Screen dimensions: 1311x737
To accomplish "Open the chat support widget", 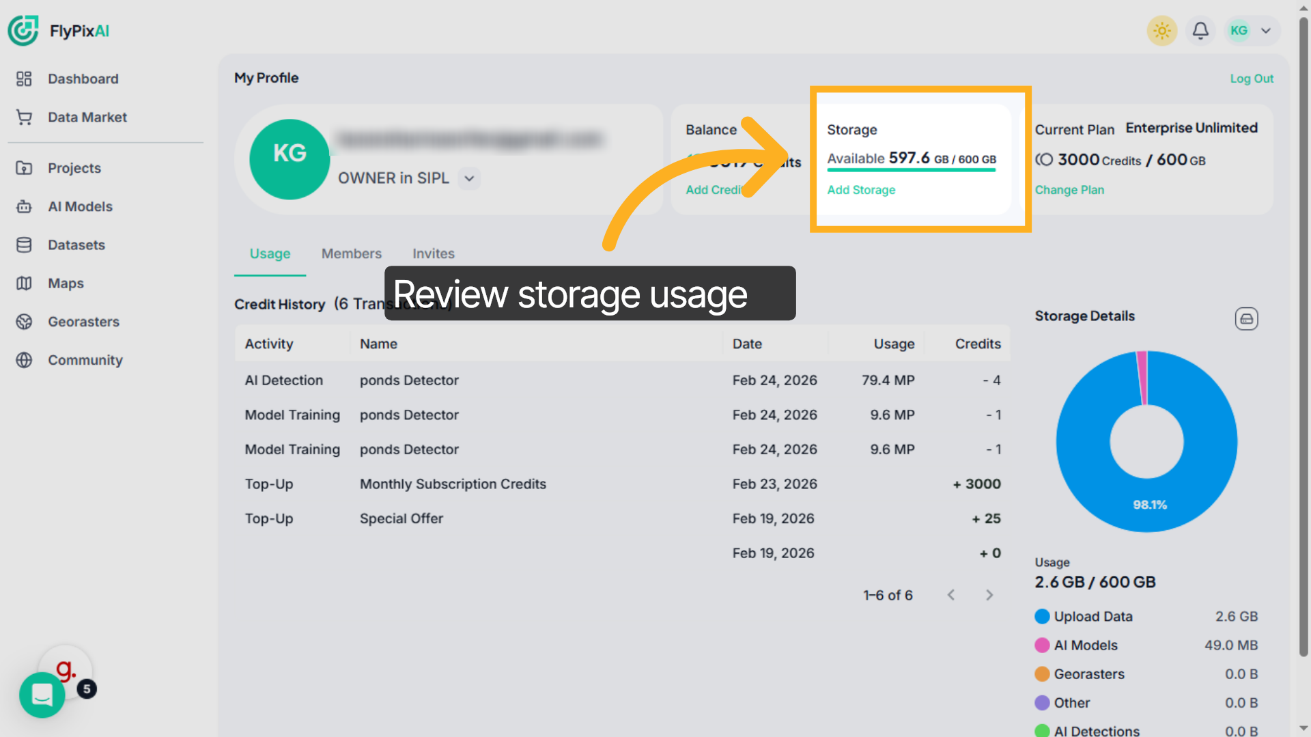I will tap(42, 695).
